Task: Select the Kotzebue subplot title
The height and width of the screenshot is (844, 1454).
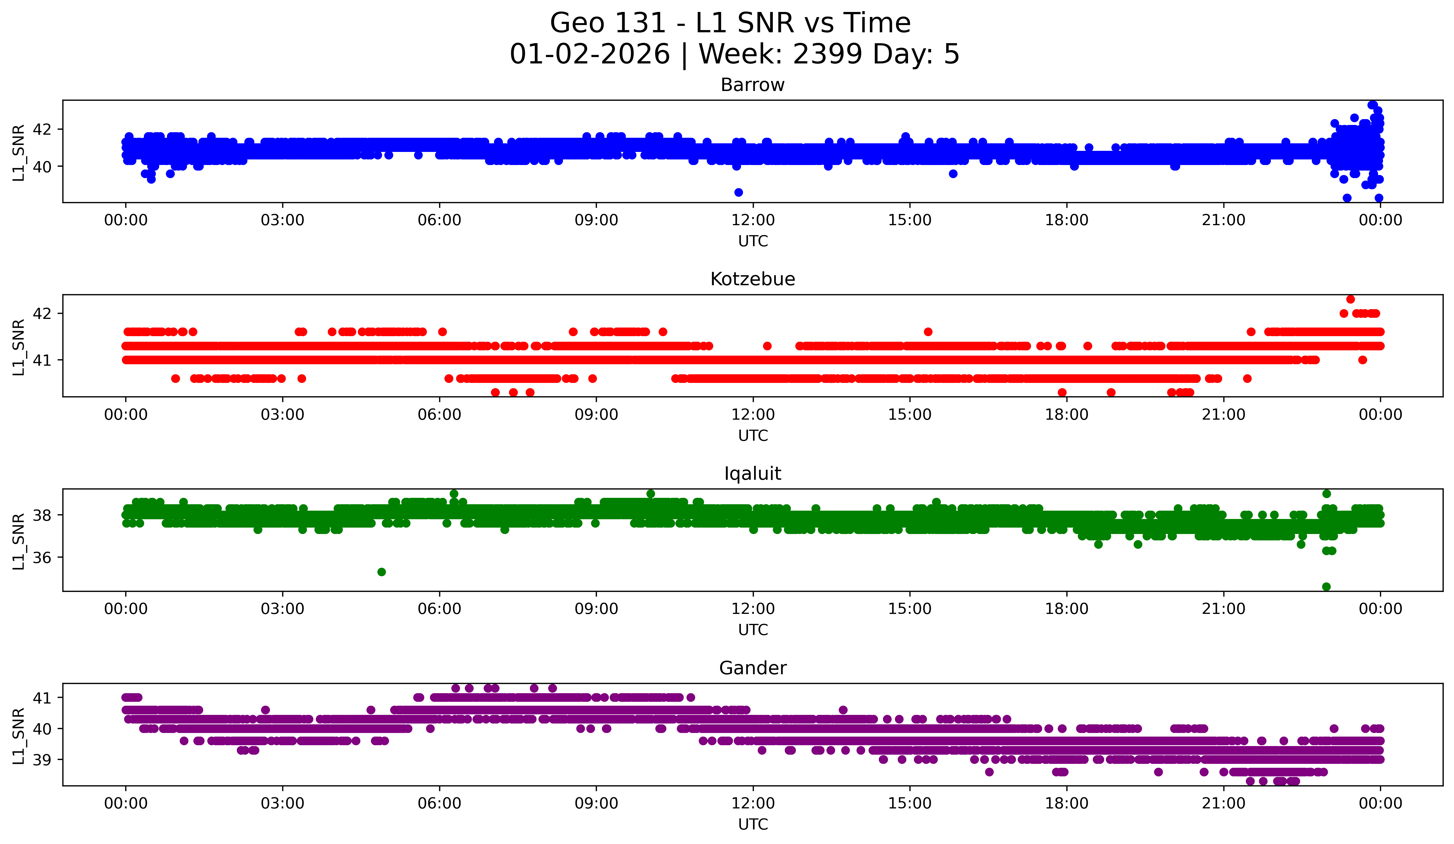Action: [752, 279]
